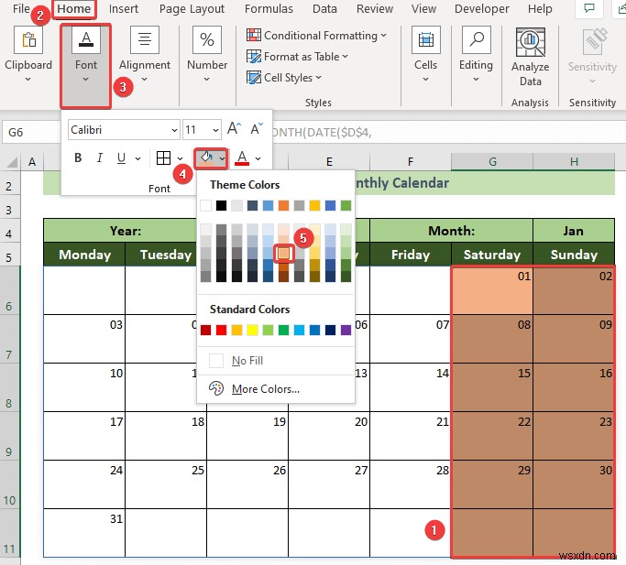Select column G header
626x565 pixels.
point(492,161)
